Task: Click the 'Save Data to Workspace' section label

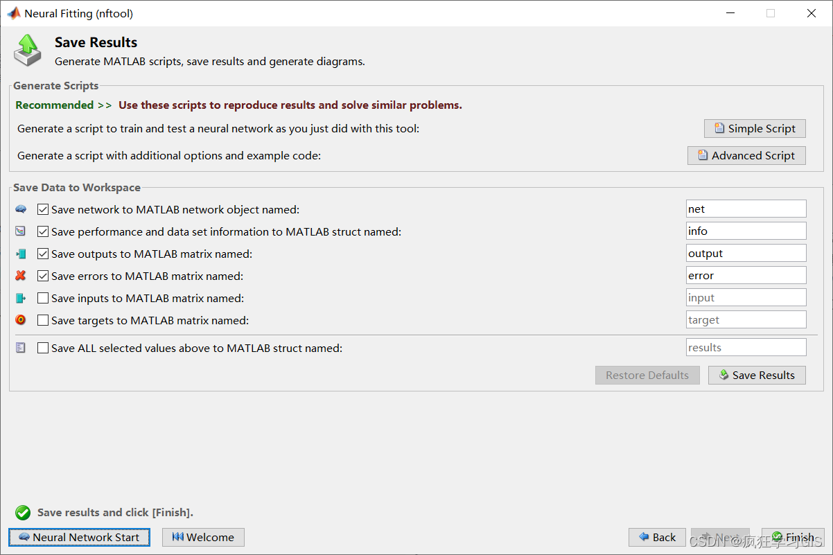Action: (x=77, y=188)
